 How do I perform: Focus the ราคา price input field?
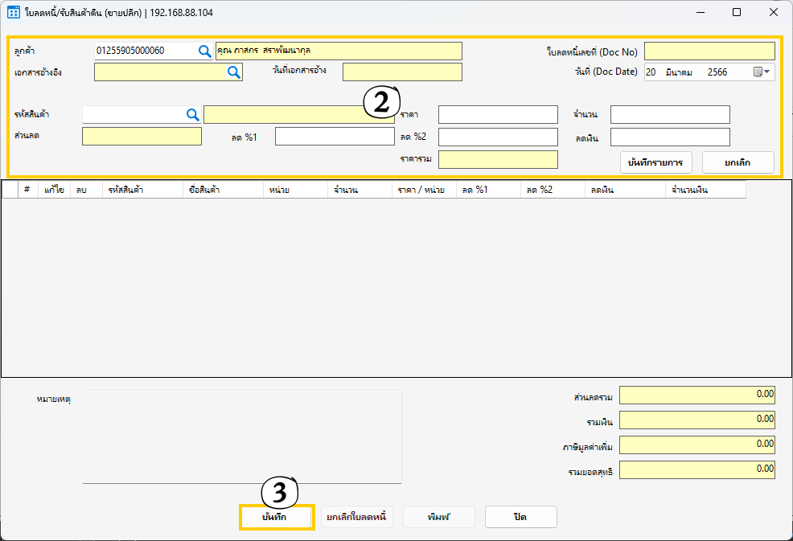(497, 115)
